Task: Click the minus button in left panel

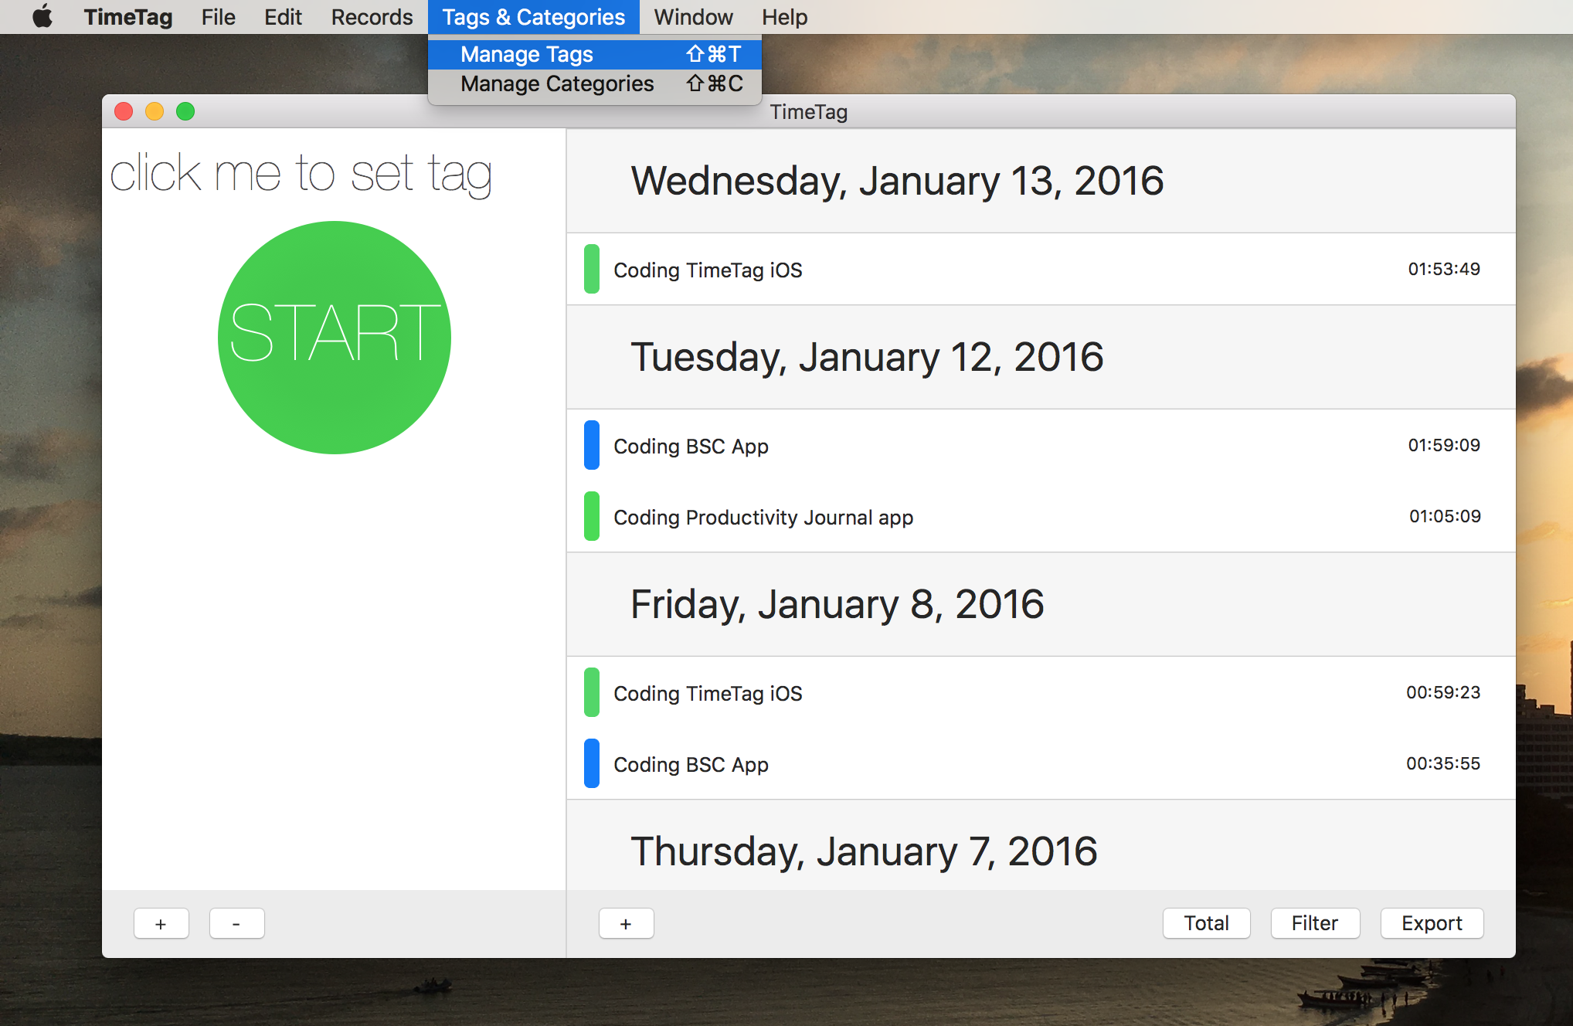Action: (x=236, y=923)
